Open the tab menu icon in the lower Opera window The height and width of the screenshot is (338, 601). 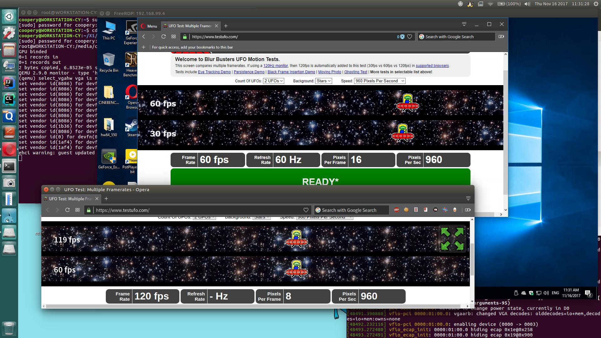(468, 198)
